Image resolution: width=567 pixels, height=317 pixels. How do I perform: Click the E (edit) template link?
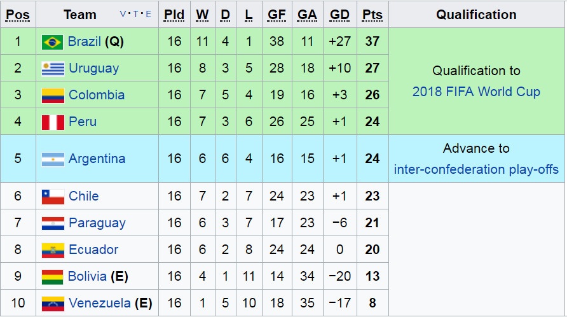[148, 15]
